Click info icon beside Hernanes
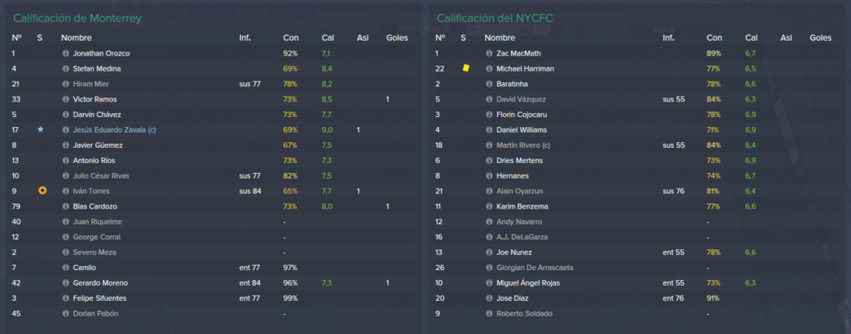 click(489, 176)
